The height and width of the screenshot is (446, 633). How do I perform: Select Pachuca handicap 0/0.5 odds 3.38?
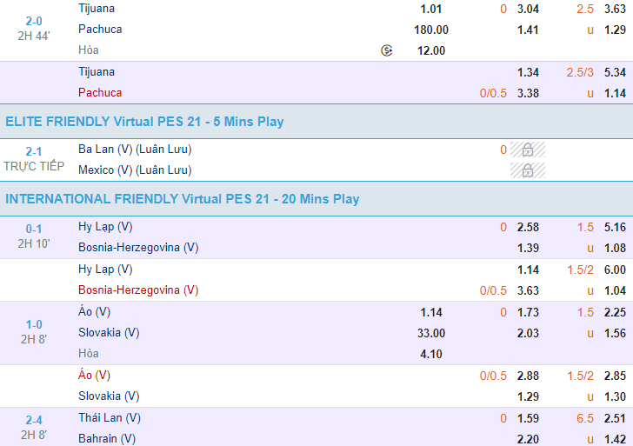[528, 93]
